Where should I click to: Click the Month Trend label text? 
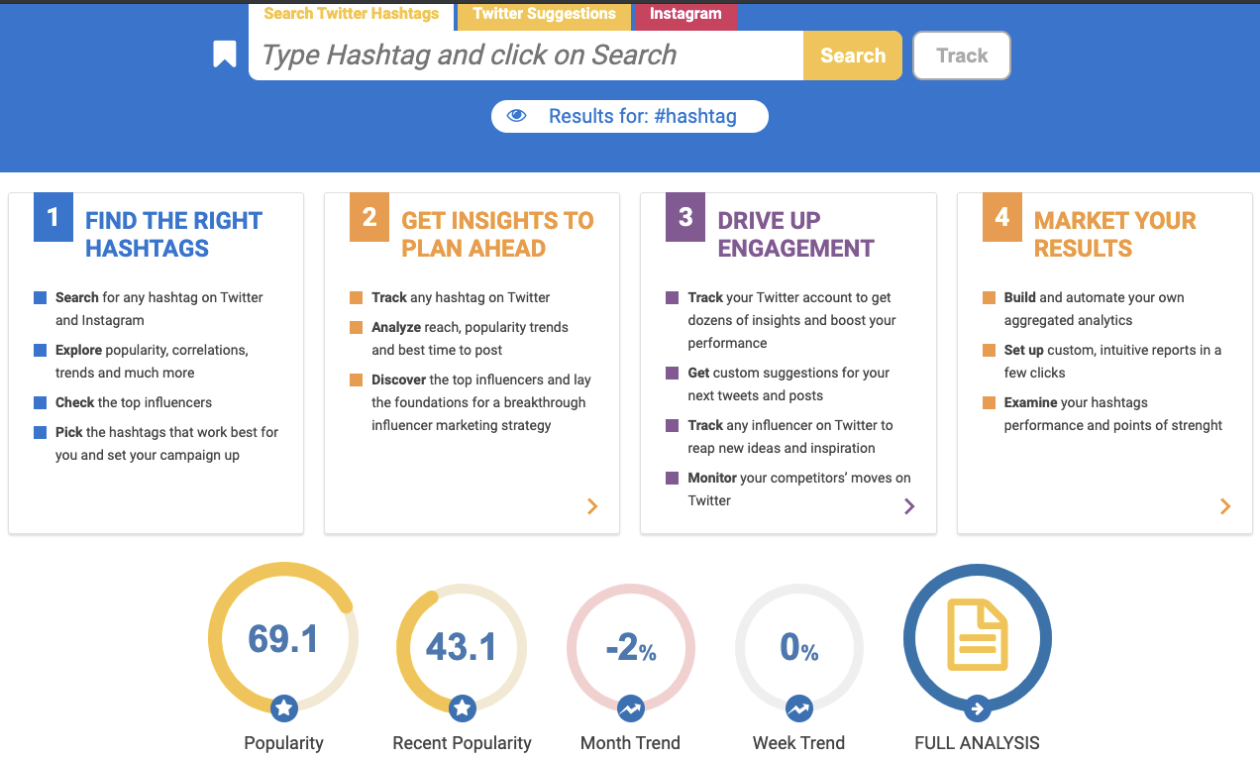point(631,742)
